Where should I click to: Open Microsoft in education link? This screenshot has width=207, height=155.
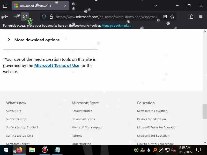tap(152, 111)
